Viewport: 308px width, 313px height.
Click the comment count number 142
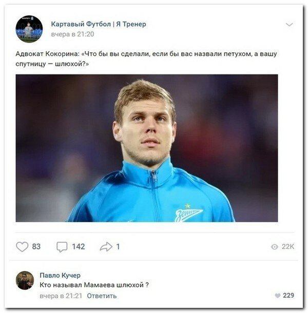click(x=78, y=247)
